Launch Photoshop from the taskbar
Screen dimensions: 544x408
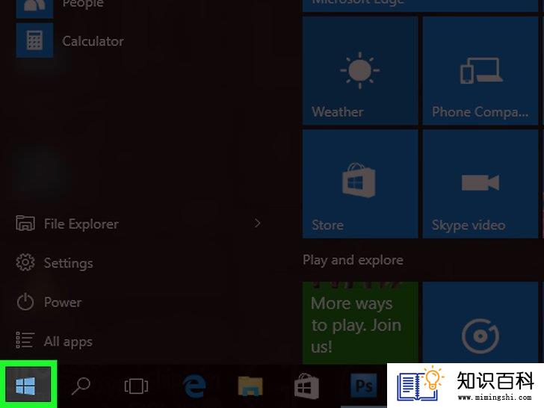[364, 386]
